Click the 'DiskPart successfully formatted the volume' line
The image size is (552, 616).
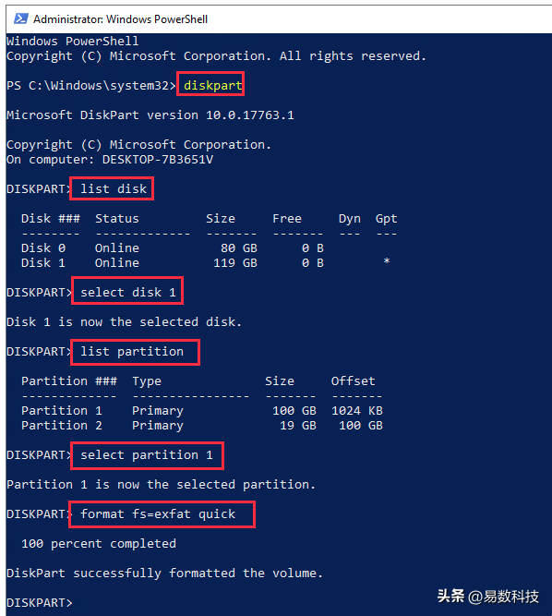[164, 574]
